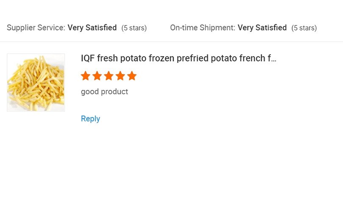Click the "good product" review comment

104,92
